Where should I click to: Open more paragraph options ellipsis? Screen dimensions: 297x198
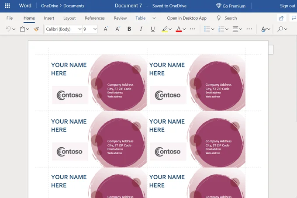click(x=249, y=29)
